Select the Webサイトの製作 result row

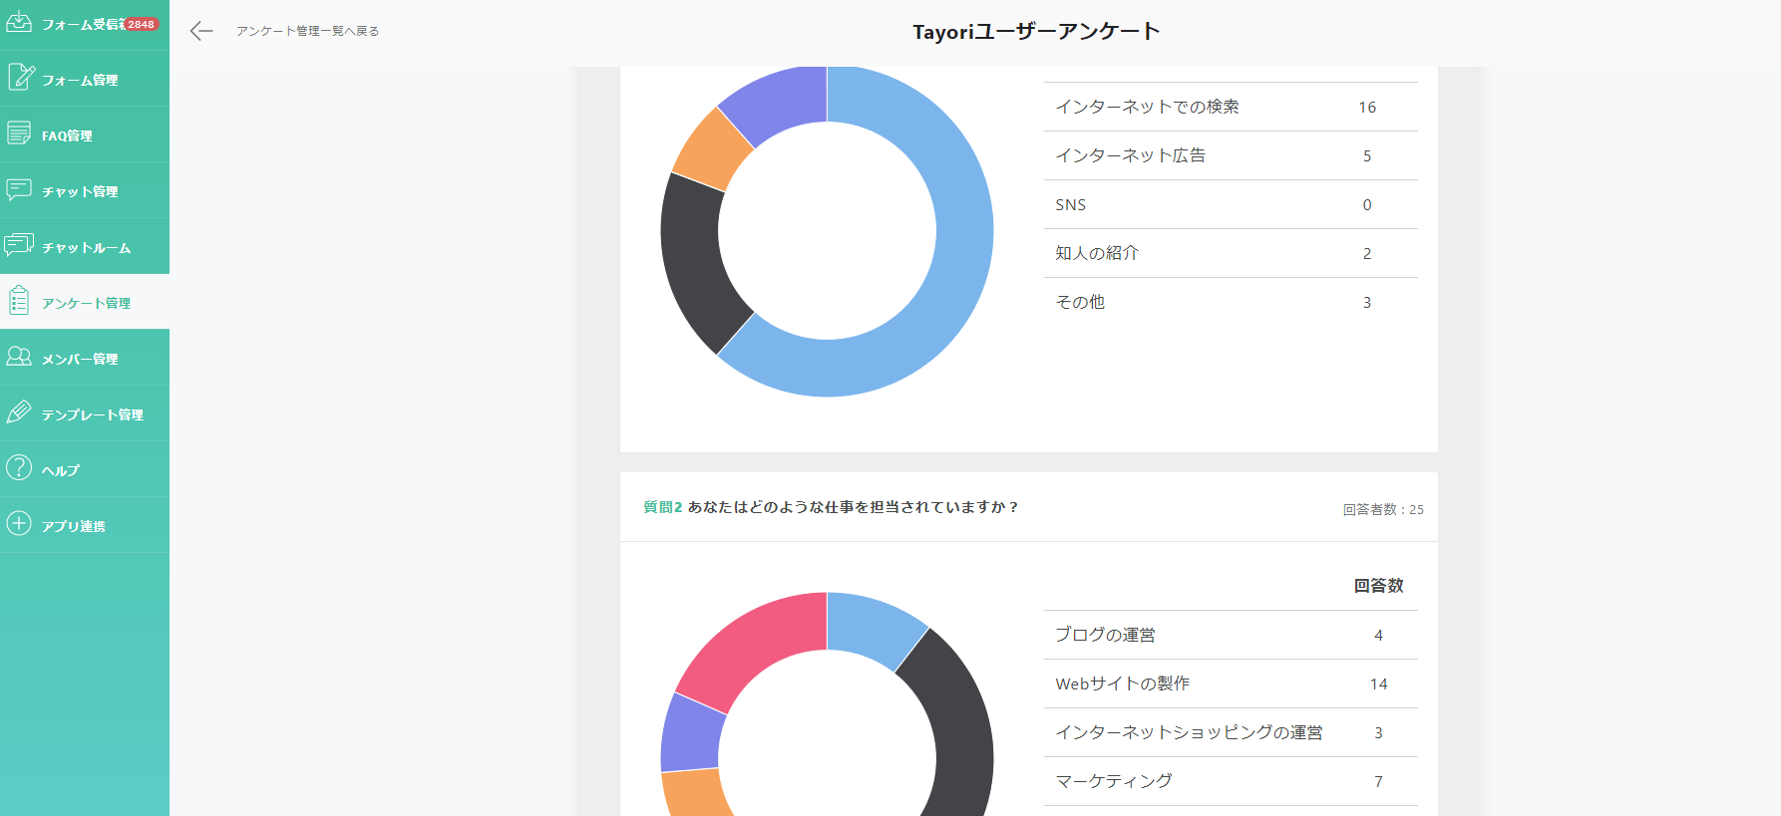point(1230,683)
